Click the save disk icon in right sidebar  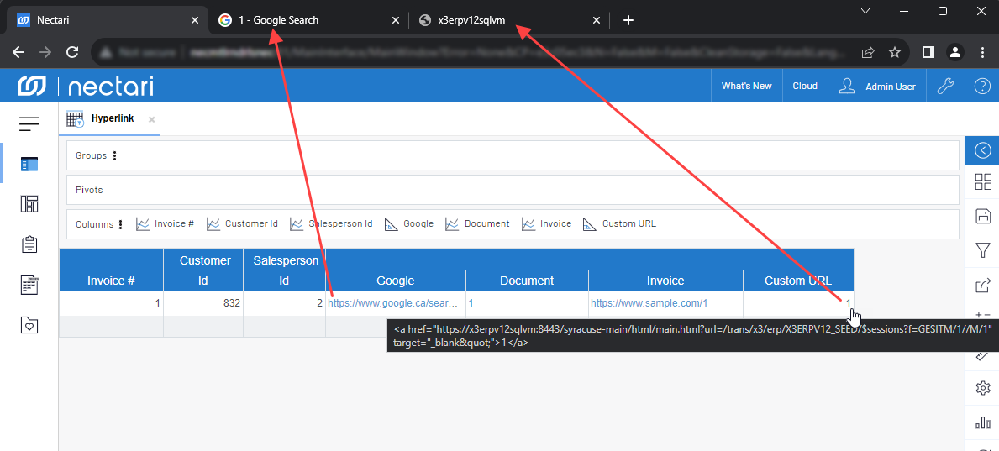click(x=982, y=217)
